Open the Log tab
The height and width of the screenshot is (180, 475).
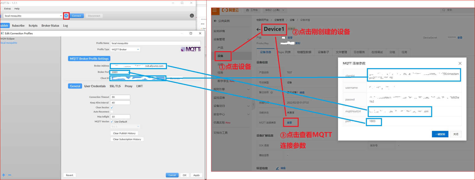coord(65,26)
